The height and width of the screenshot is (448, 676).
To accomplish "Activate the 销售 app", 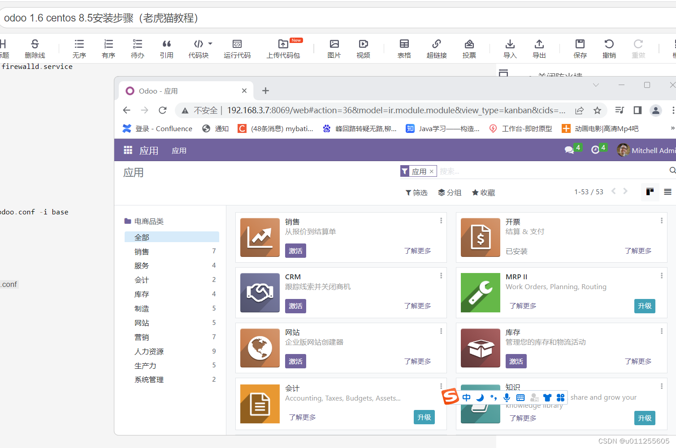I will [295, 251].
